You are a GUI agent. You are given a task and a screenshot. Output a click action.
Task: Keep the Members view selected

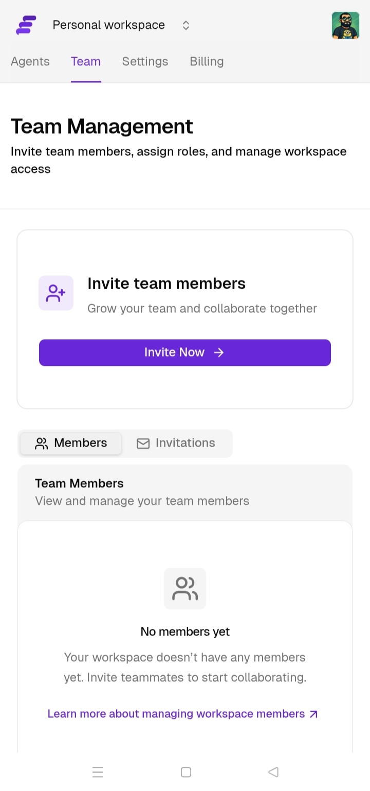coord(70,443)
